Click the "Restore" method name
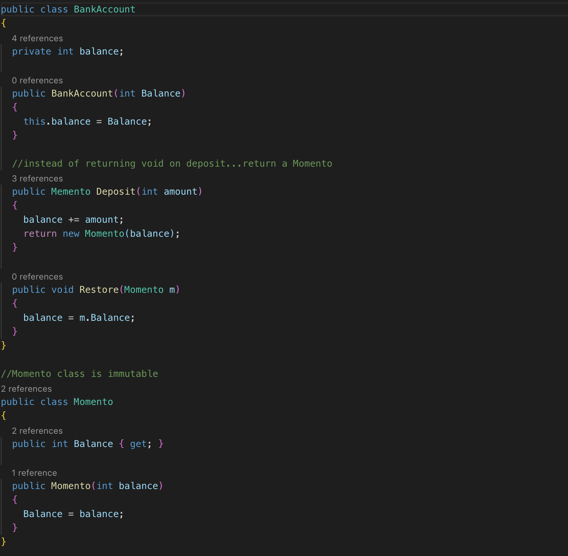 pyautogui.click(x=99, y=290)
